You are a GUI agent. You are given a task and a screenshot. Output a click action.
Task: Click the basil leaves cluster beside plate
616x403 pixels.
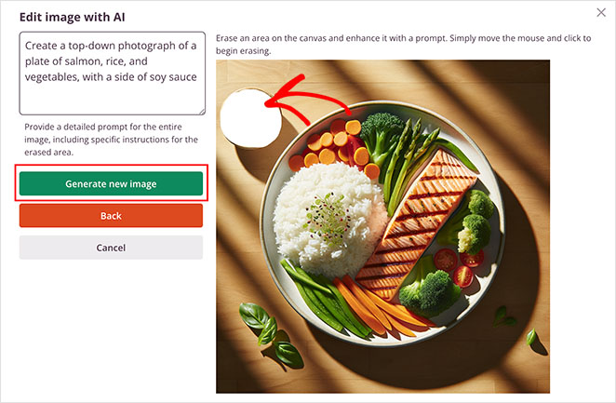point(270,334)
